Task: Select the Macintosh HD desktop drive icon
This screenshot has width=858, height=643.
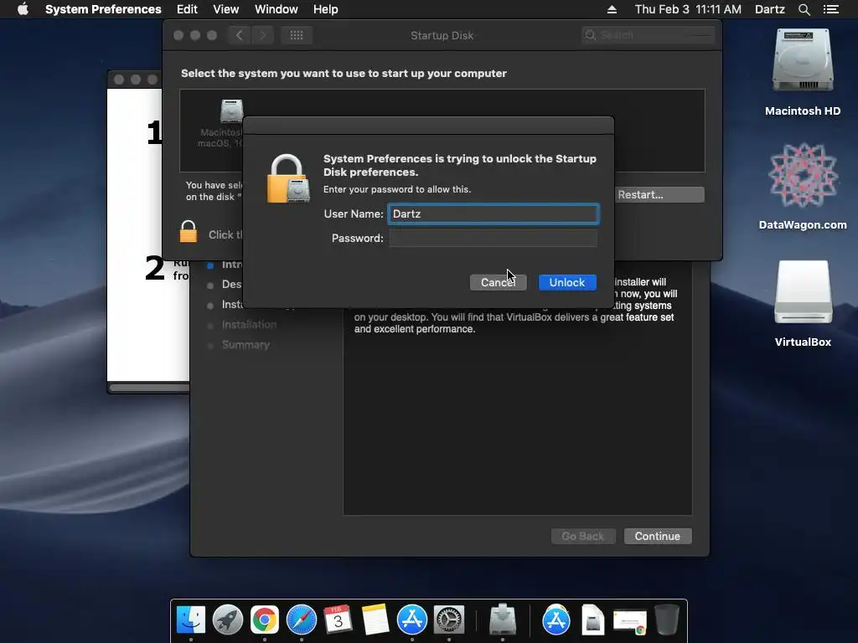Action: point(803,61)
